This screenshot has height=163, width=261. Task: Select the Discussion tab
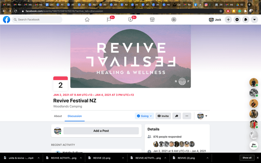tap(75, 116)
